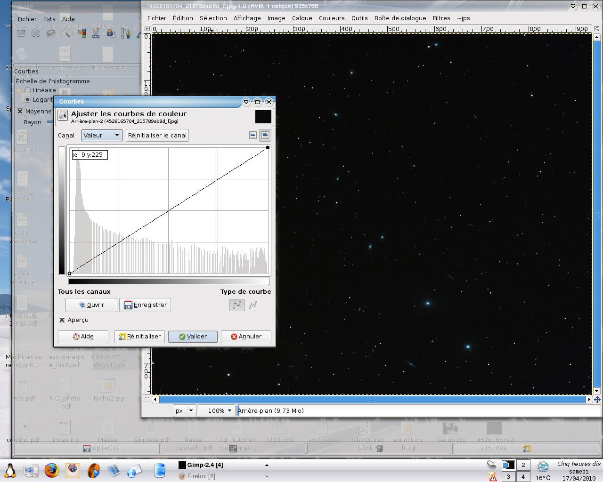603x482 pixels.
Task: Open the Édition menu
Action: (x=183, y=18)
